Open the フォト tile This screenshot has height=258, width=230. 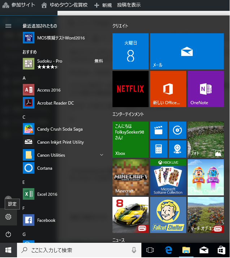pos(206,140)
